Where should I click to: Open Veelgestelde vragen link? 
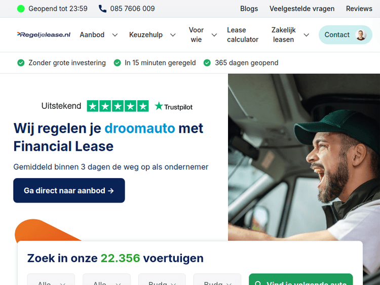click(302, 9)
